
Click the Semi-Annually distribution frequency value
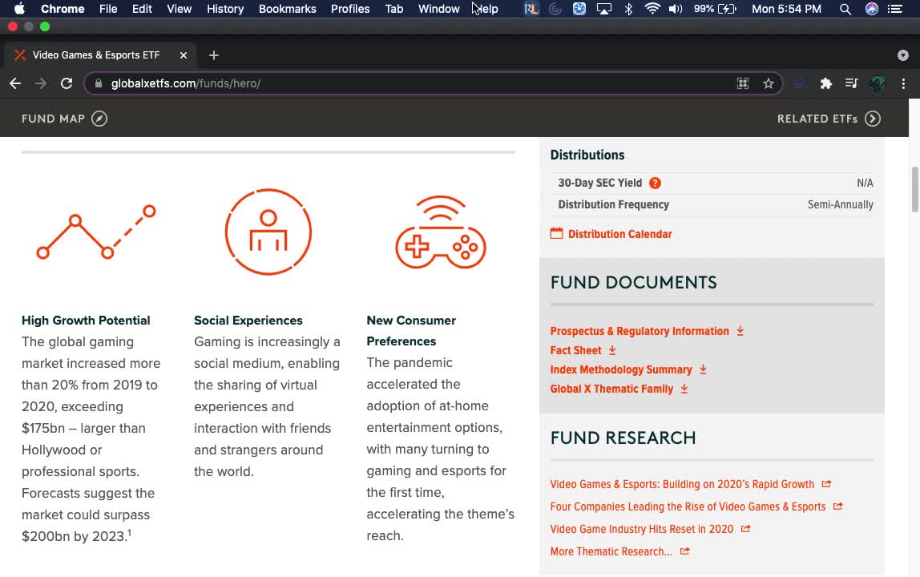coord(840,205)
